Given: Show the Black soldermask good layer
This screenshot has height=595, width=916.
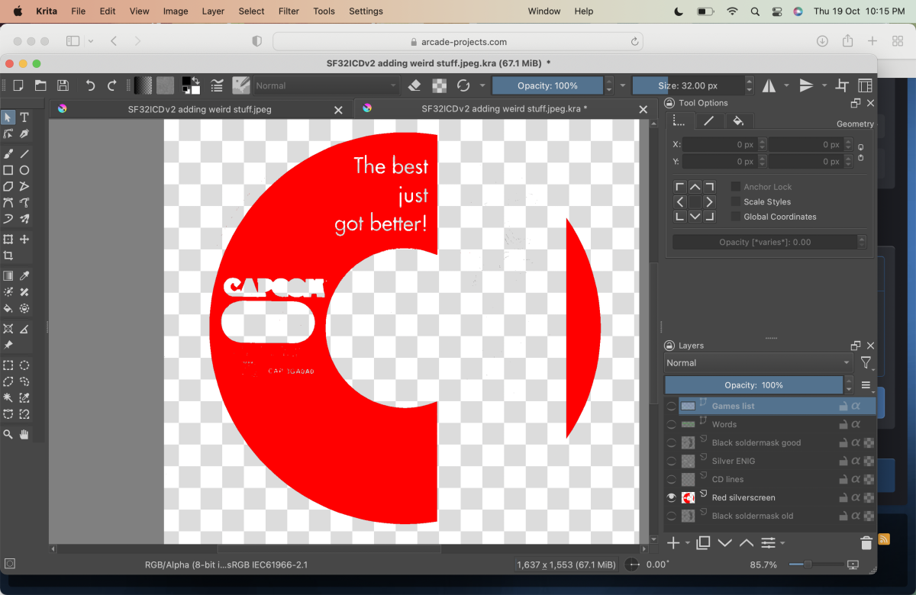Looking at the screenshot, I should coord(672,442).
